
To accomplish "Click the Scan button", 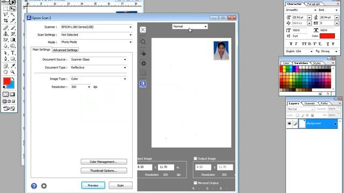I will point(120,185).
